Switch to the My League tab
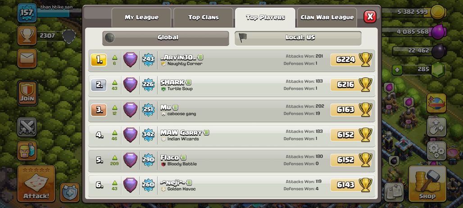The image size is (463, 208). pyautogui.click(x=141, y=18)
